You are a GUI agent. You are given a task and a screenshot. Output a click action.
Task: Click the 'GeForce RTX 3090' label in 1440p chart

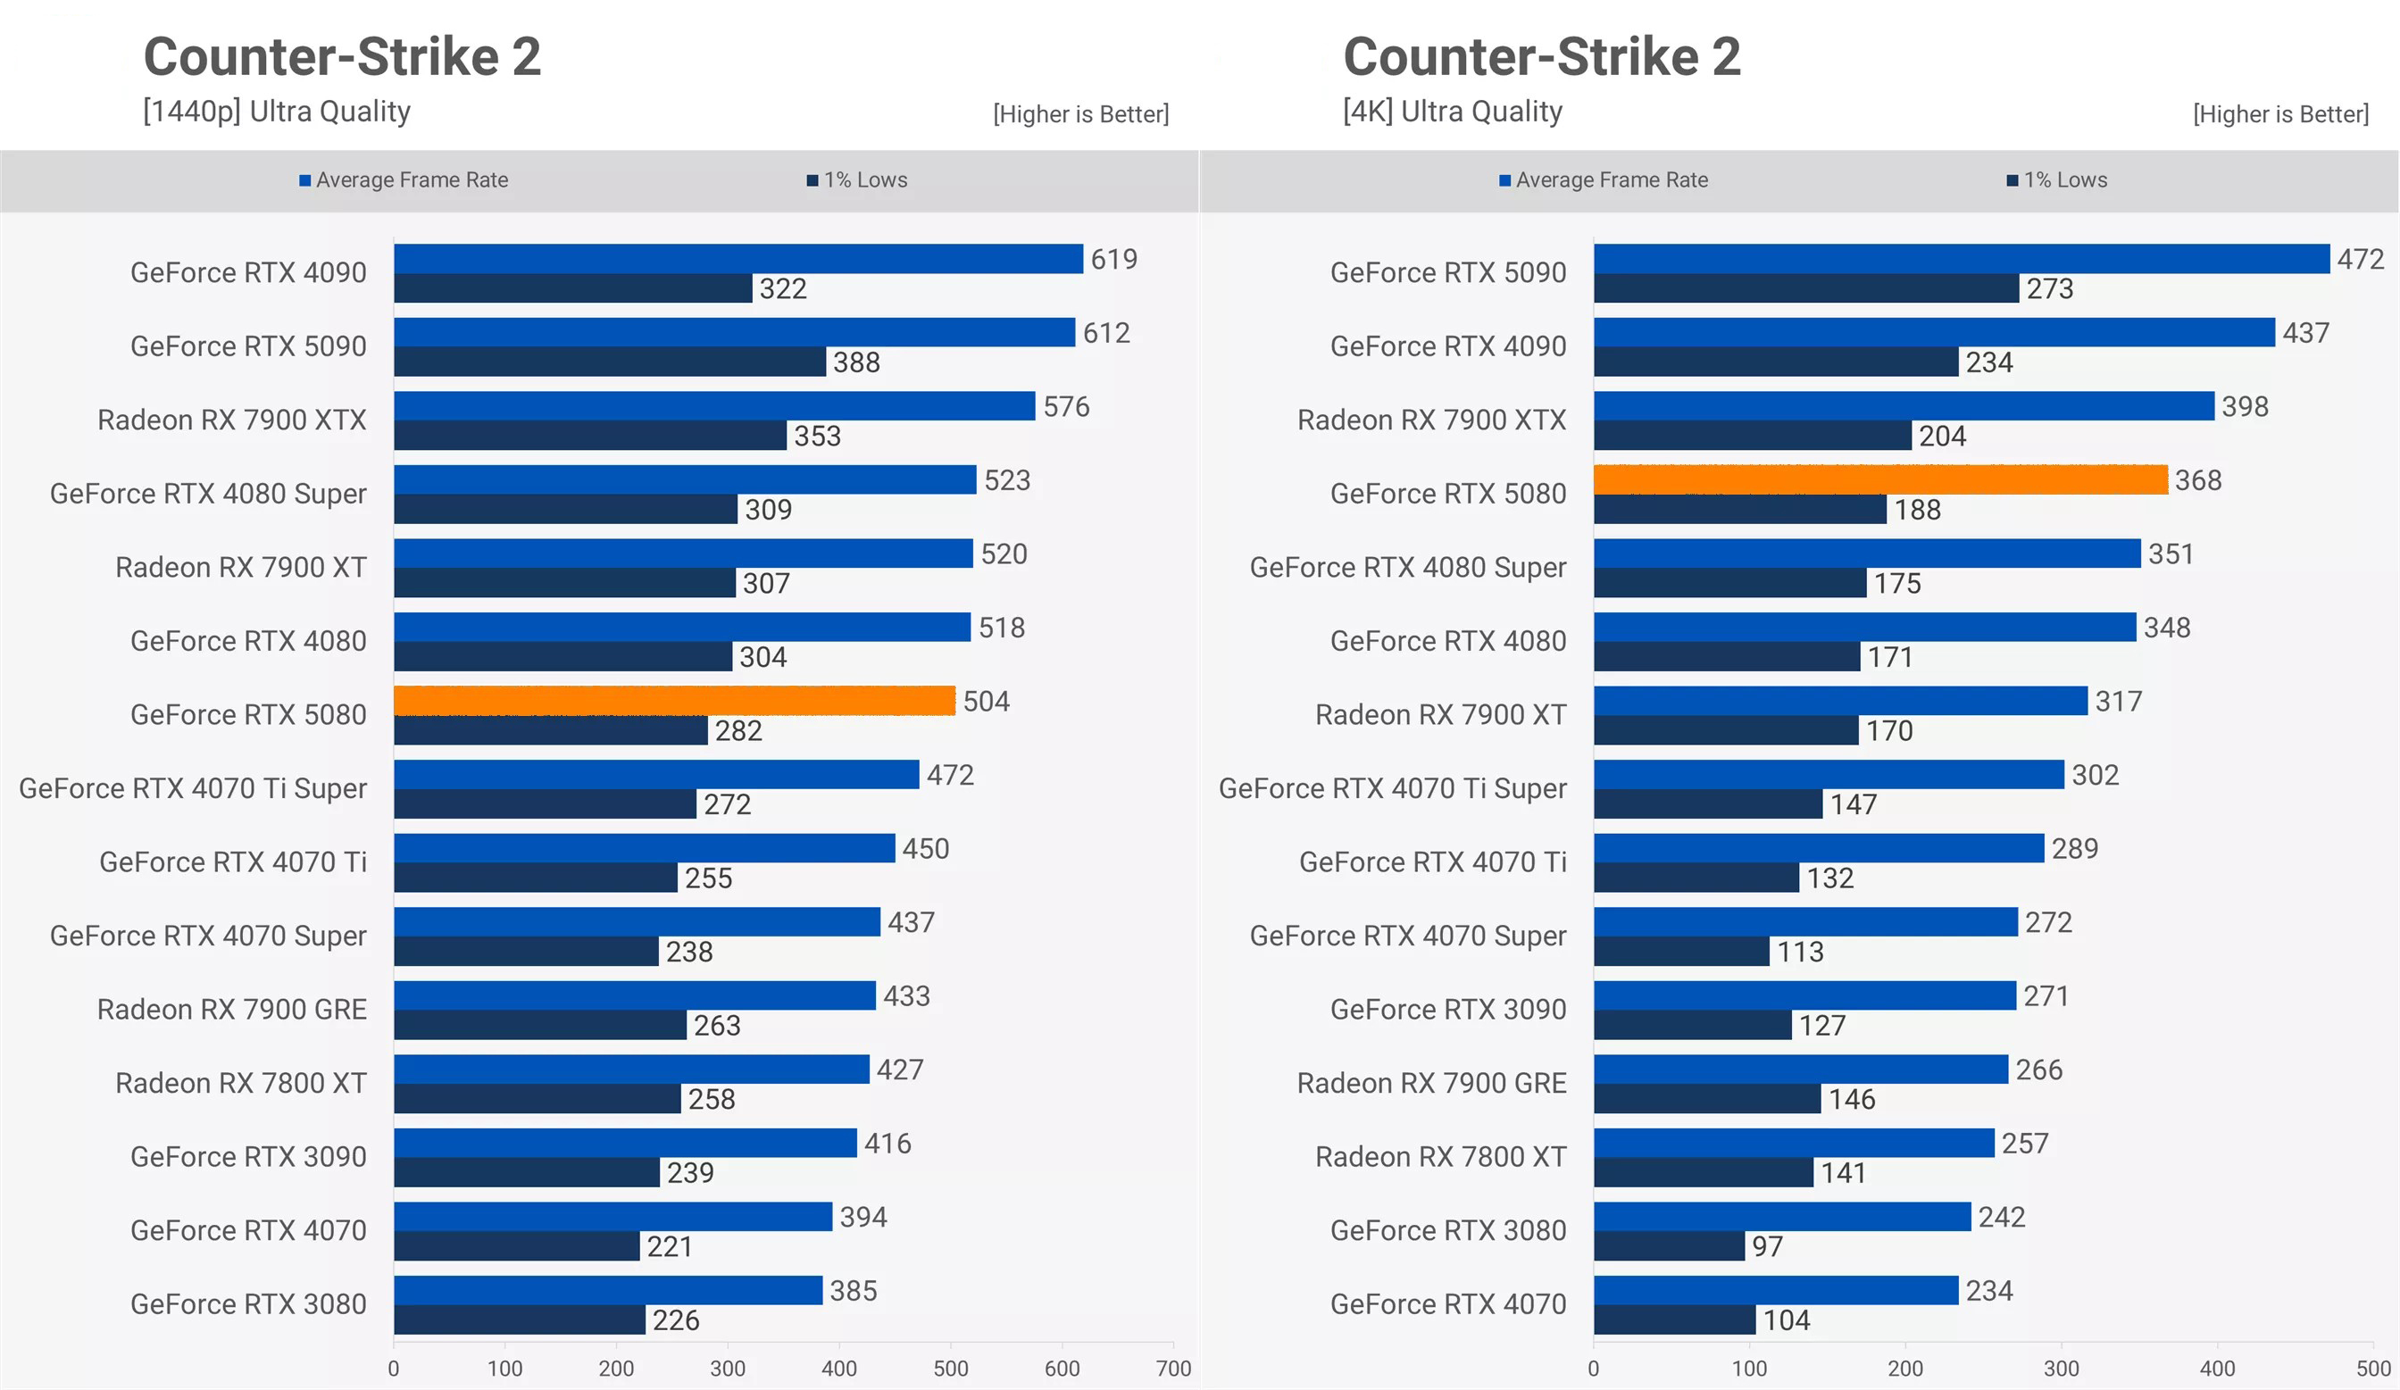(248, 1157)
